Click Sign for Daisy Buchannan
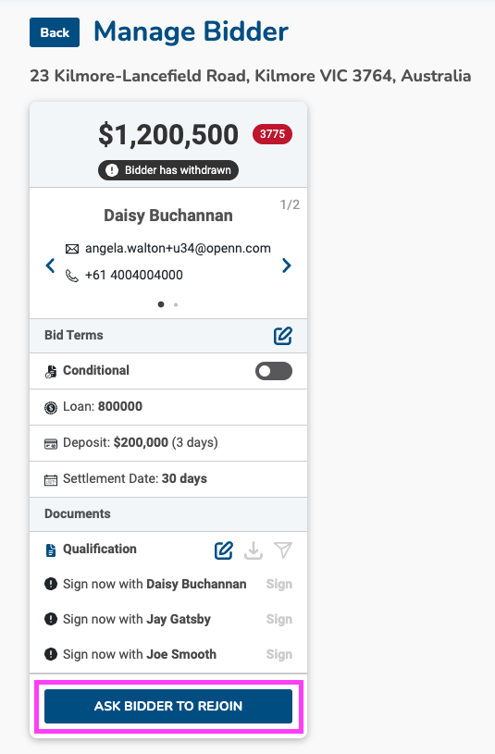Screen dimensions: 495x754 click(279, 584)
